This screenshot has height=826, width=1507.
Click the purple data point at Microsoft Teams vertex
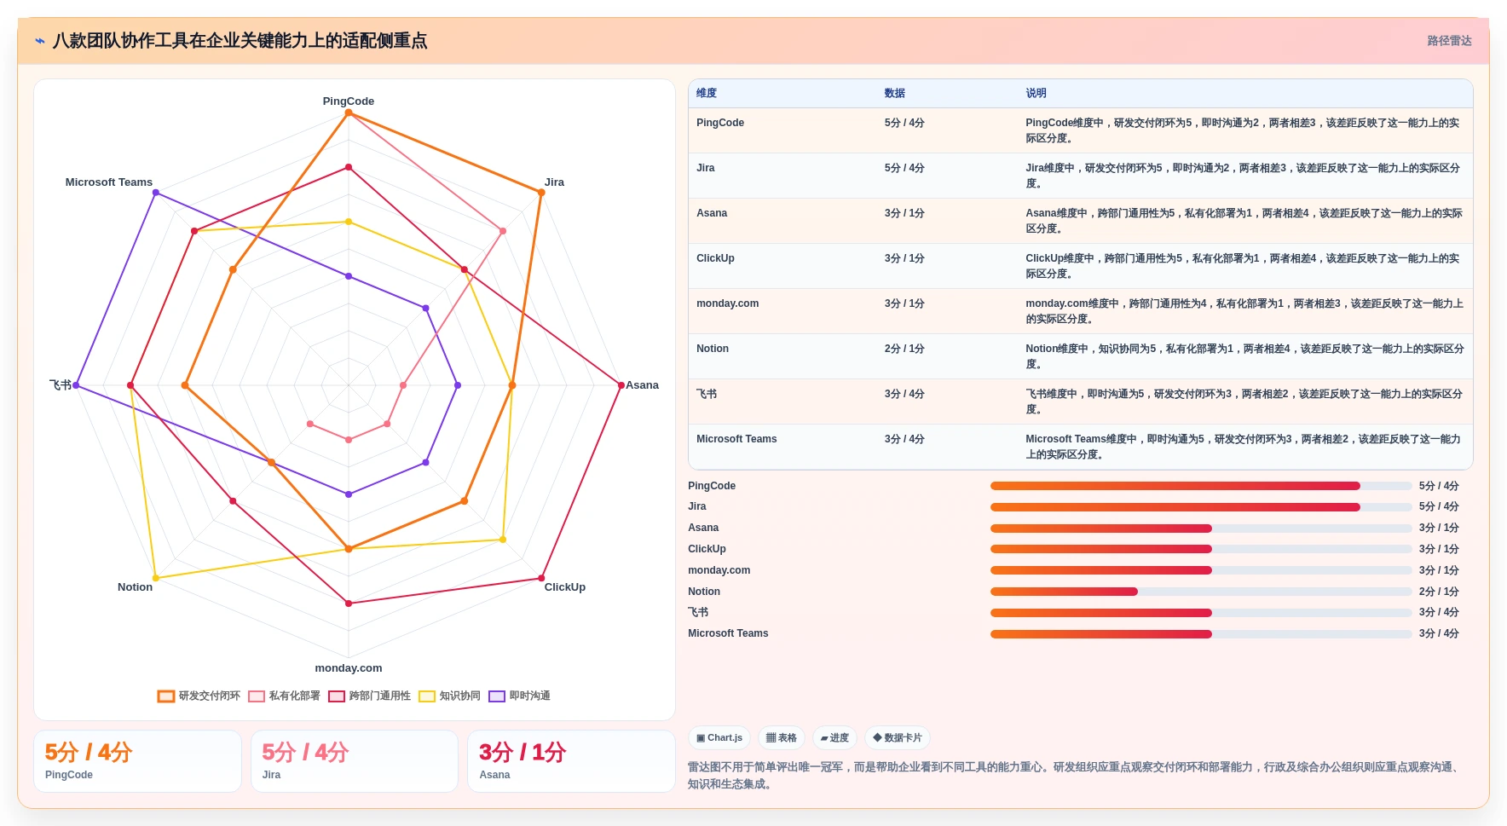tap(155, 193)
